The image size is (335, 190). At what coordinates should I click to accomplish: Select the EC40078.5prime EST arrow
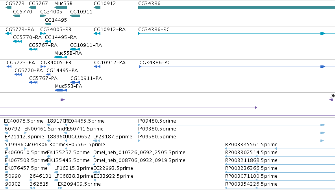[x=6, y=125]
